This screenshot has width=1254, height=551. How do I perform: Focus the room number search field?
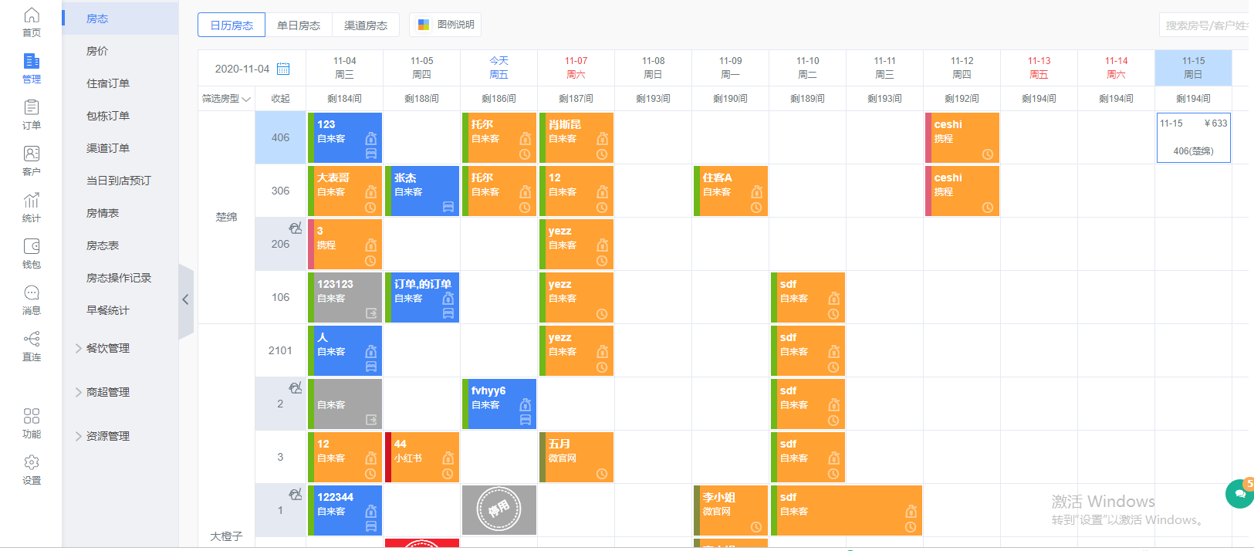(1205, 25)
